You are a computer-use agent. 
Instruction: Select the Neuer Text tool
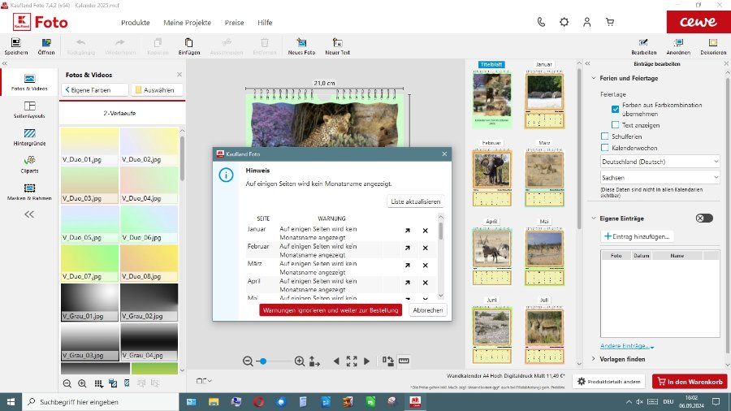pyautogui.click(x=337, y=42)
